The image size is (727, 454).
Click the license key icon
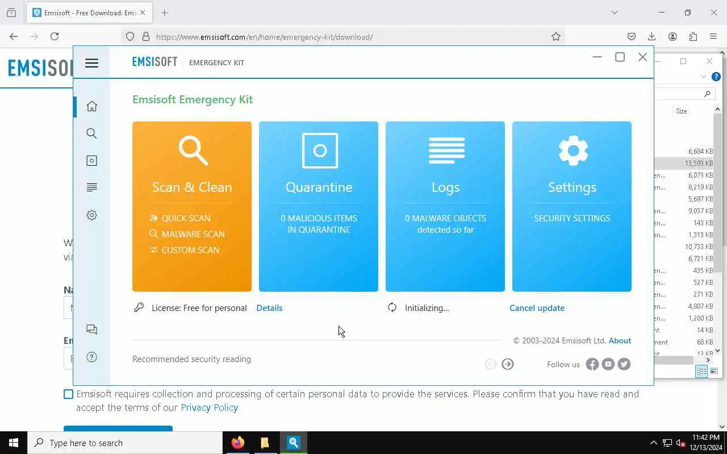(x=139, y=308)
